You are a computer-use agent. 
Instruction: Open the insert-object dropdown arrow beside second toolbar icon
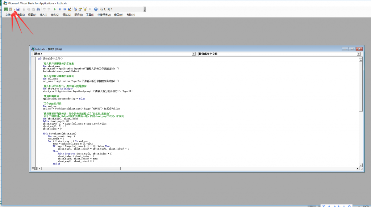(14, 9)
